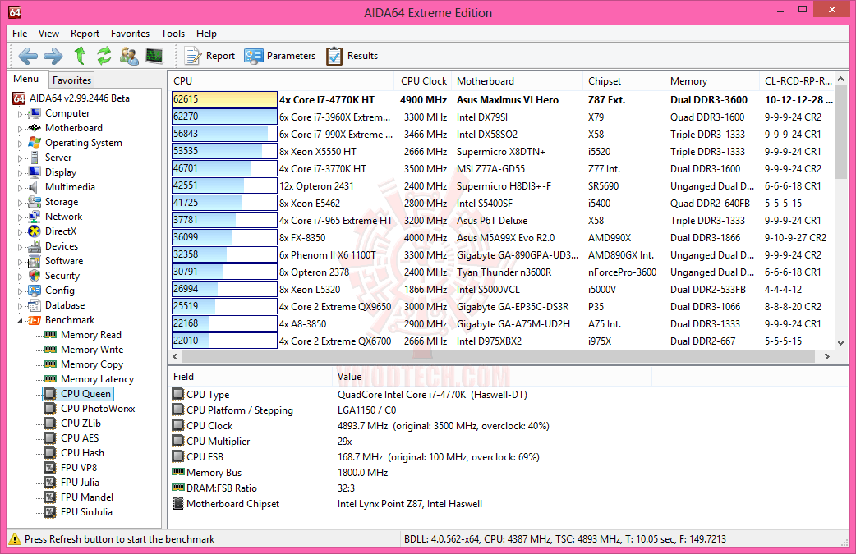The height and width of the screenshot is (554, 856).
Task: Sort by the Motherboard column header
Action: coord(517,80)
